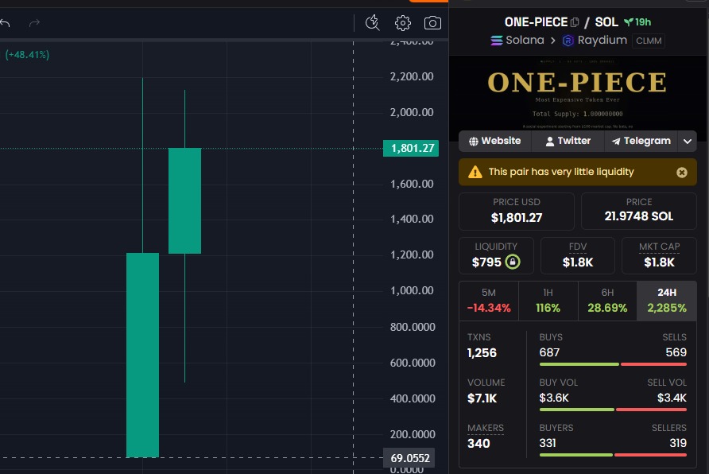
Task: Click the MKT CAP $1.8K box
Action: click(x=659, y=255)
